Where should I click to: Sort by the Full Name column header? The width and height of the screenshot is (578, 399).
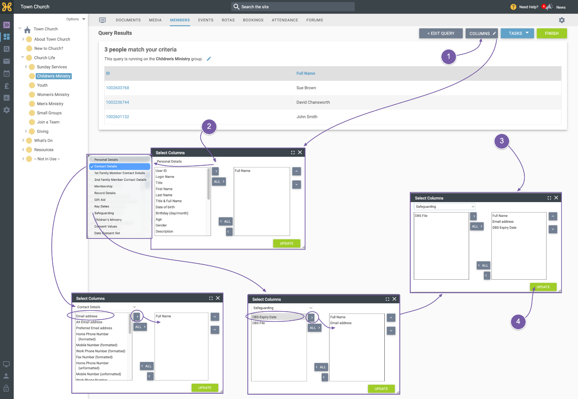pos(306,73)
